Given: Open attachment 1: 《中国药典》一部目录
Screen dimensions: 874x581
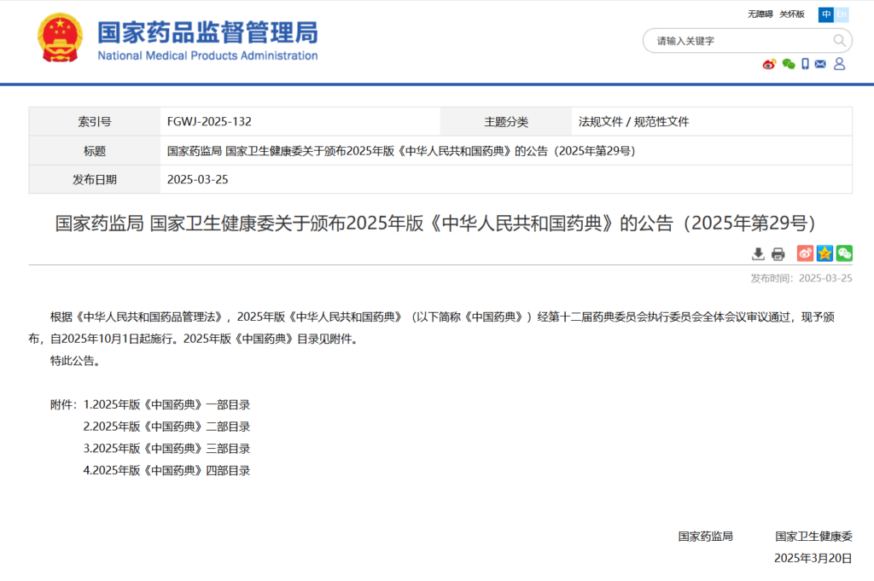Looking at the screenshot, I should pos(166,404).
